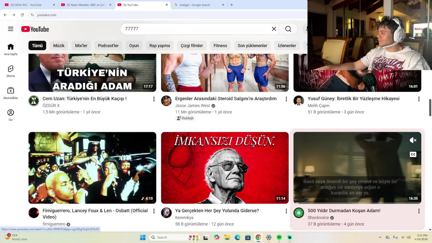Image resolution: width=432 pixels, height=243 pixels.
Task: Switch to the DEHA INC. browser tab
Action: tap(29, 5)
